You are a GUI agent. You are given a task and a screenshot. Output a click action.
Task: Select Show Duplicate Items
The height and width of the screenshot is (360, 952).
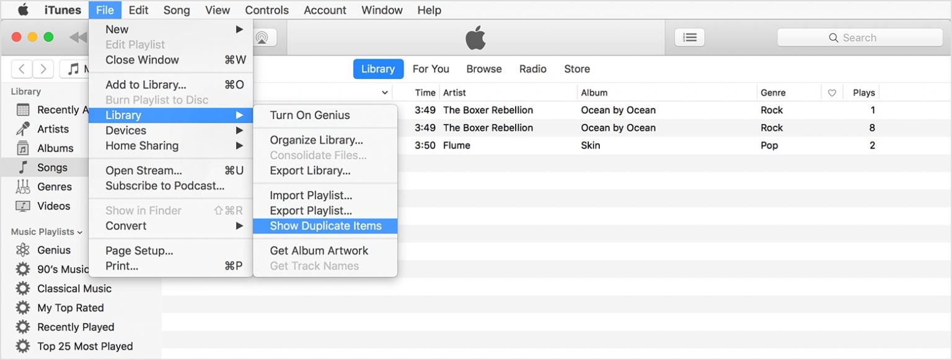click(x=325, y=226)
